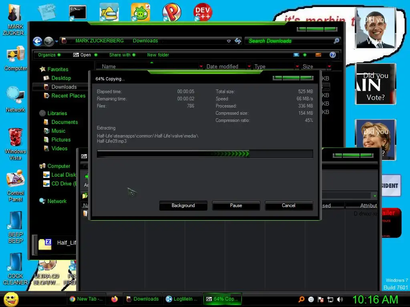Switch to LogMeIn taskbar item
The height and width of the screenshot is (307, 410).
(182, 299)
